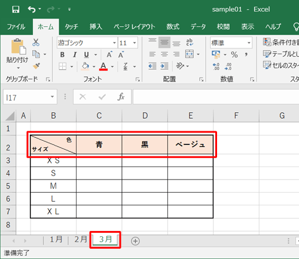The width and height of the screenshot is (299, 259).
Task: Open underline style dropdown arrow
Action: click(x=96, y=55)
